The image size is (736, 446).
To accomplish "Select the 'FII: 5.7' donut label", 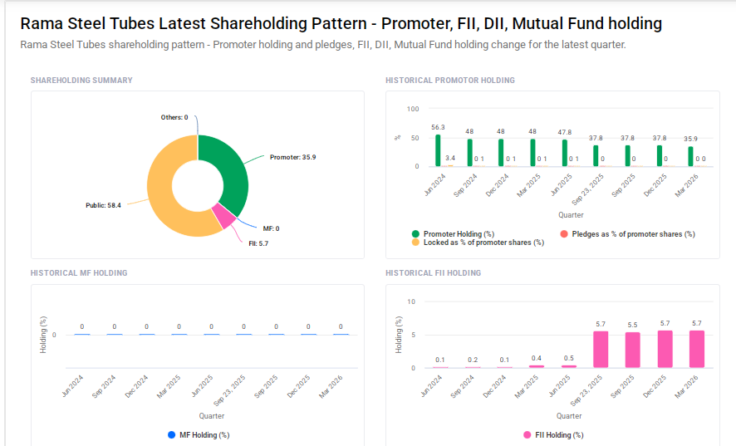I will point(258,243).
